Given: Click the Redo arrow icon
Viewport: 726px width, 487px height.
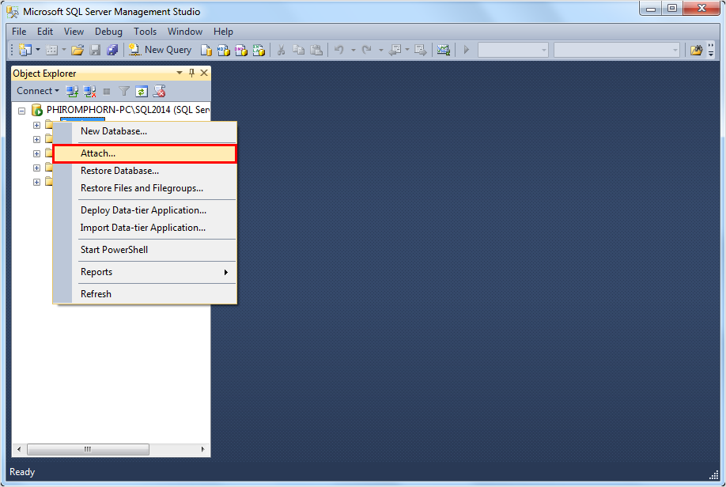Looking at the screenshot, I should [367, 50].
